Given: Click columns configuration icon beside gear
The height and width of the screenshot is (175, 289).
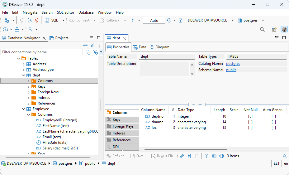Looking at the screenshot, I should click(x=221, y=156).
